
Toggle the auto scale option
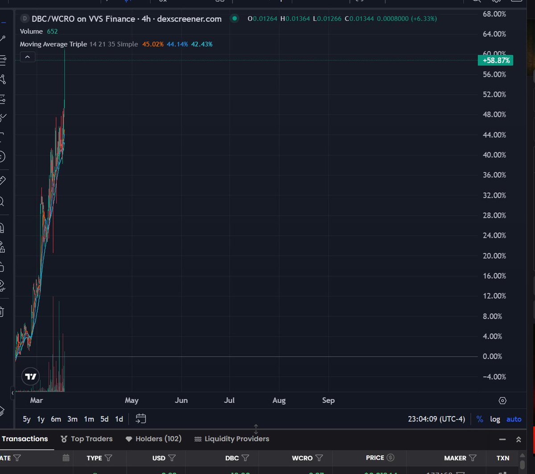[x=514, y=419]
